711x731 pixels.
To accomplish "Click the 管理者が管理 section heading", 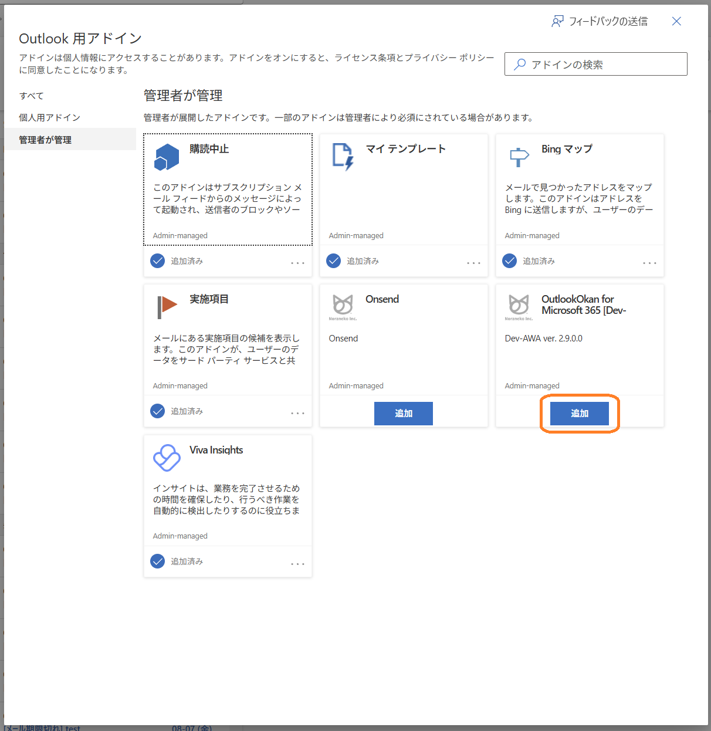I will 183,96.
